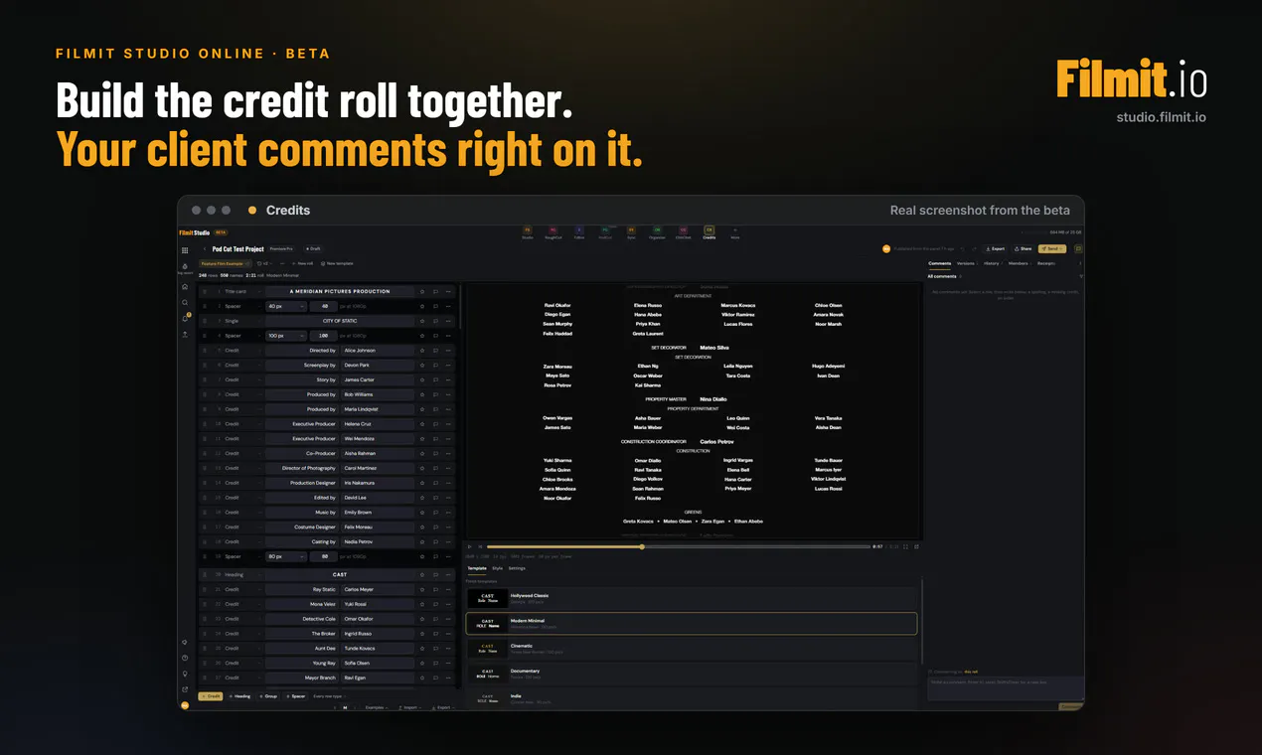The image size is (1262, 755).
Task: Open the Settings tab under preview
Action: (518, 568)
